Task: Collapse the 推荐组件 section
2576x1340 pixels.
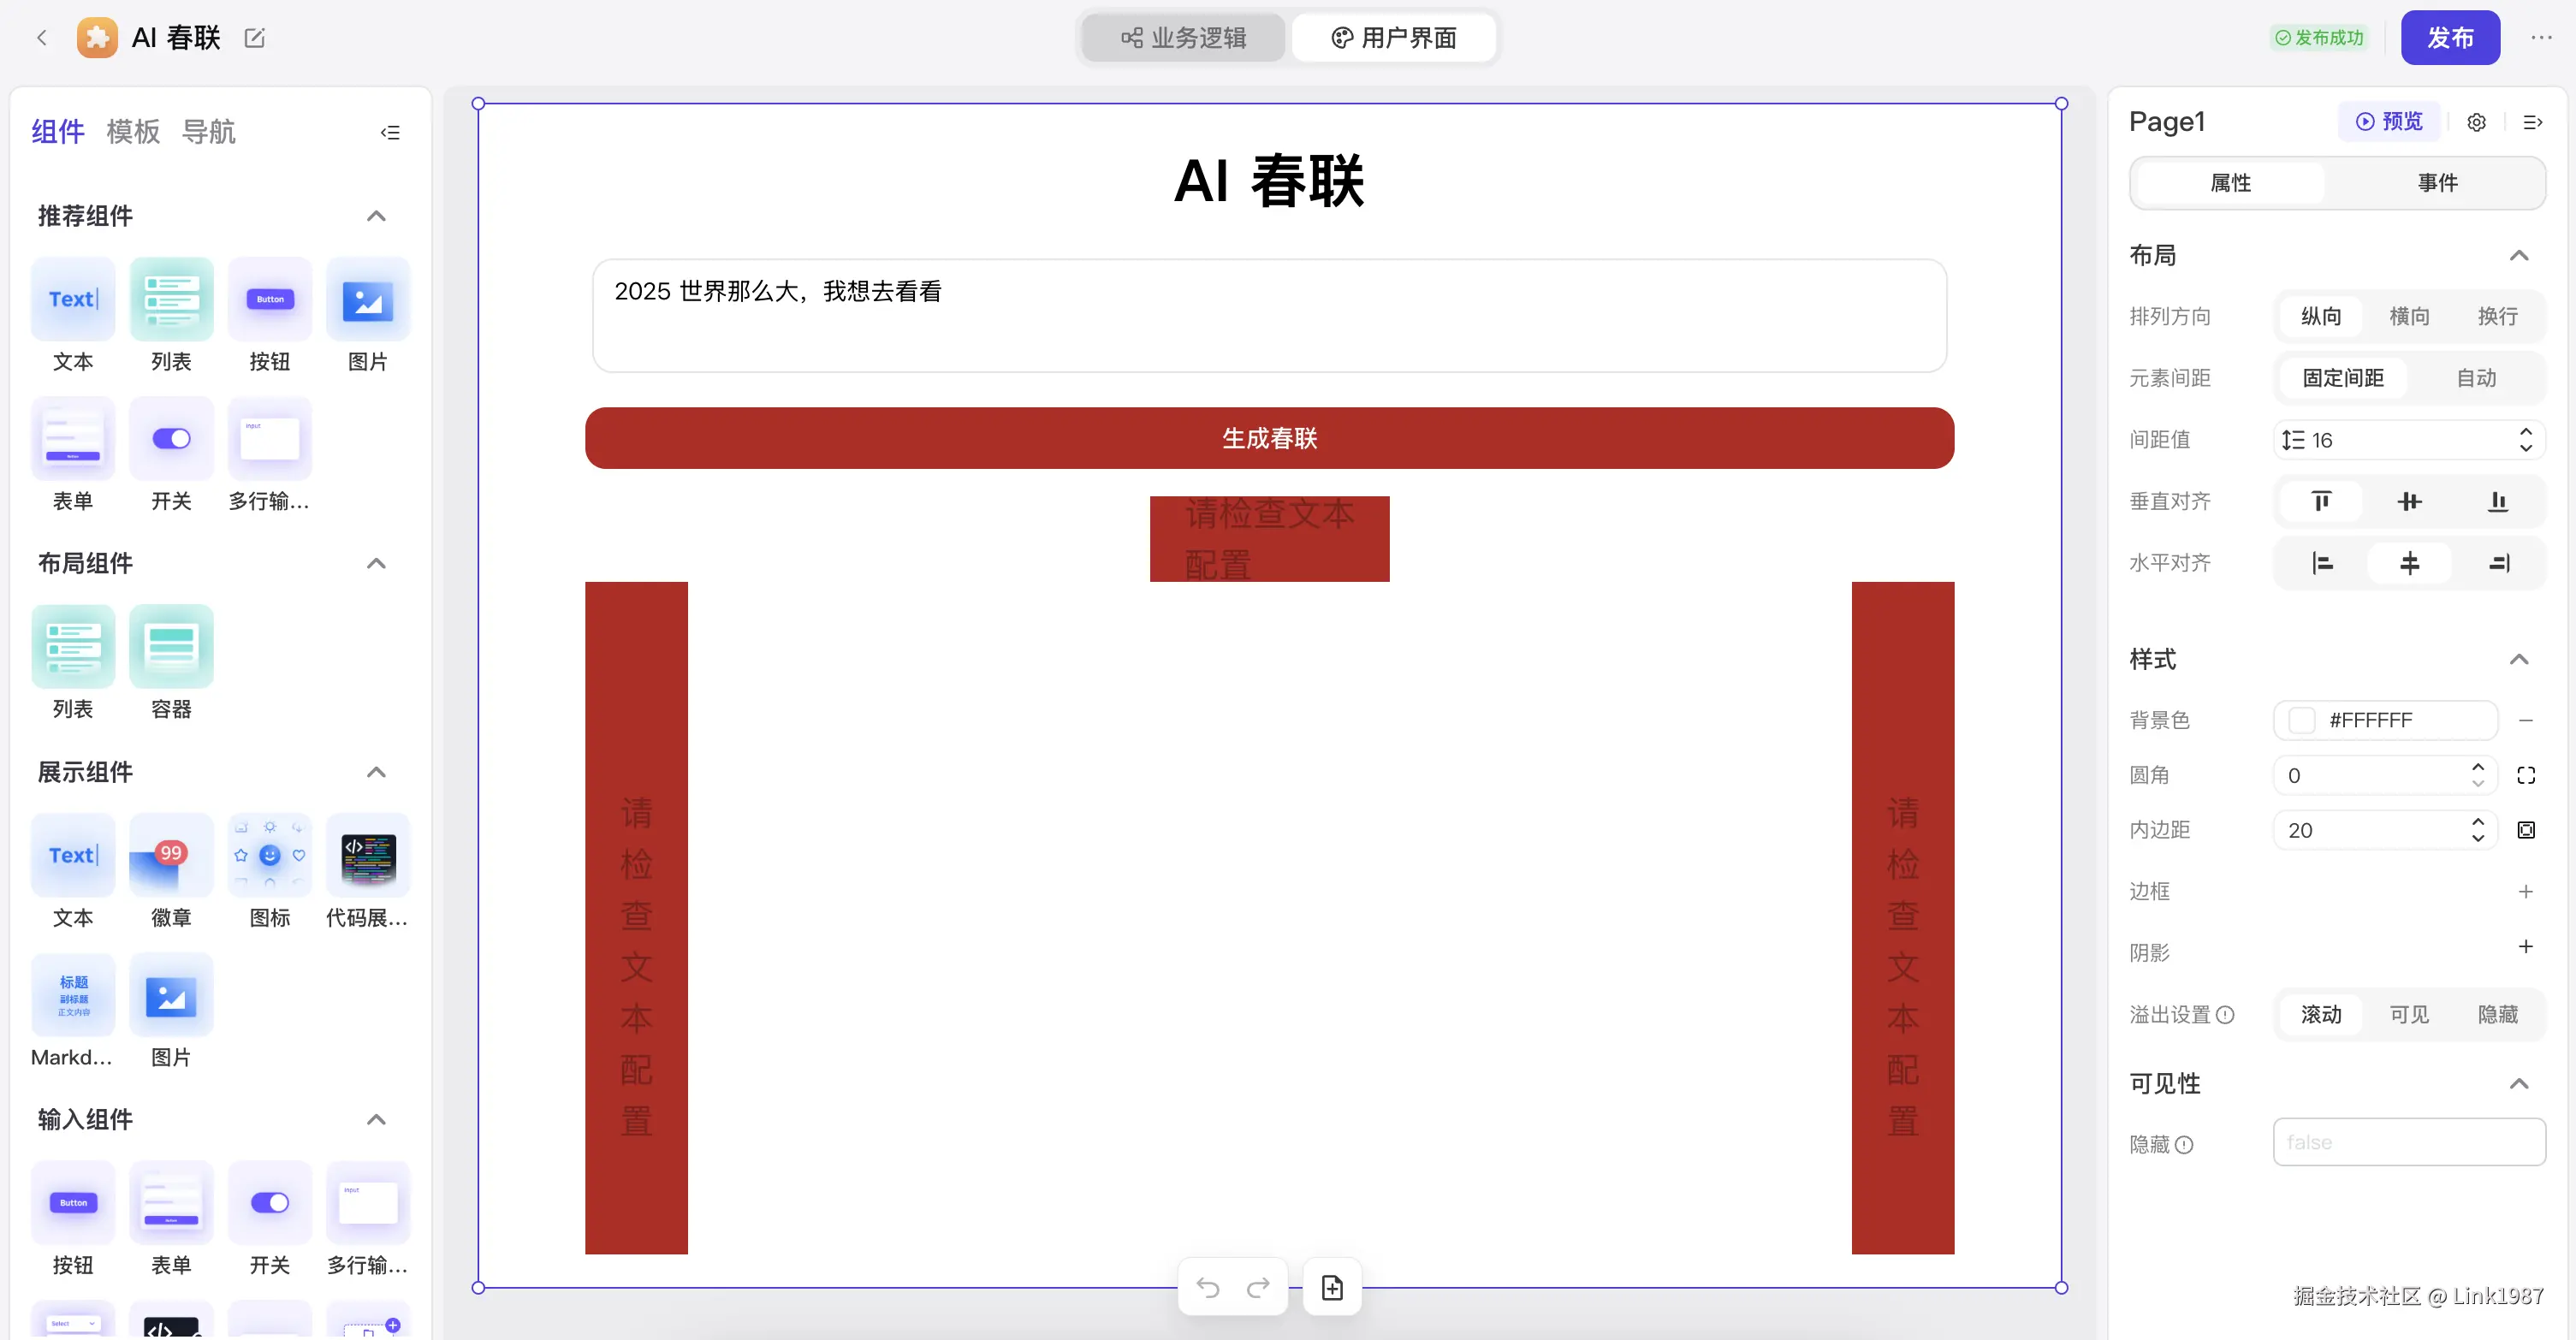Action: click(x=376, y=216)
